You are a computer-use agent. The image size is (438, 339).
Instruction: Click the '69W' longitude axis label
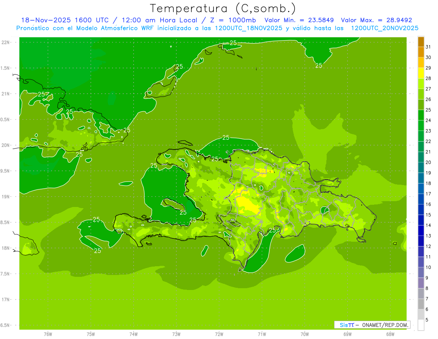pos(347,334)
